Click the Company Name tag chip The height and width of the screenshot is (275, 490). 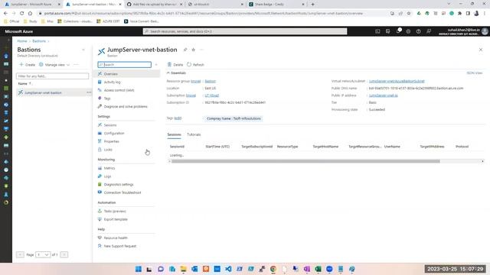click(x=234, y=118)
